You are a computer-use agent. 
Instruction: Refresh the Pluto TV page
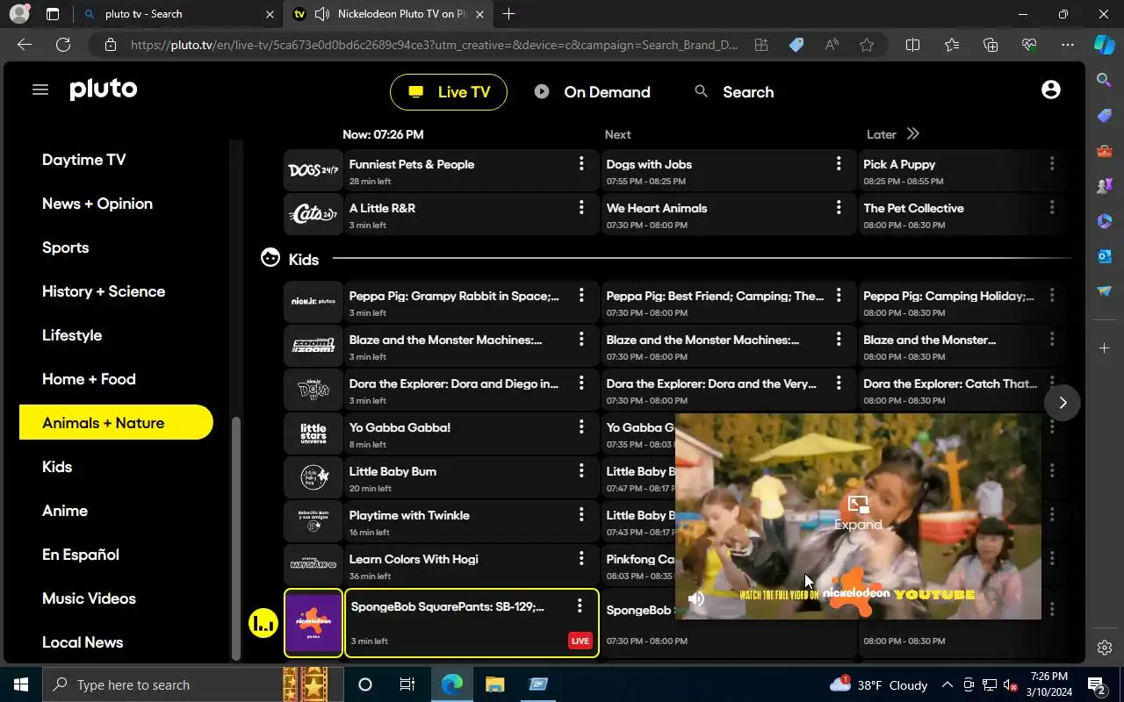point(63,45)
